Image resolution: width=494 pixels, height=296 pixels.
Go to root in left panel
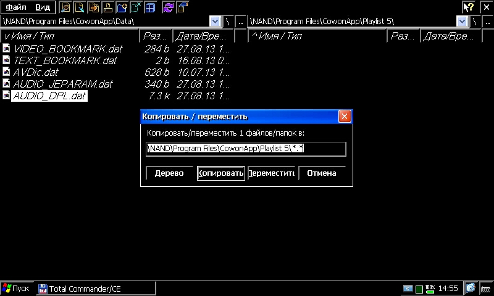(228, 22)
